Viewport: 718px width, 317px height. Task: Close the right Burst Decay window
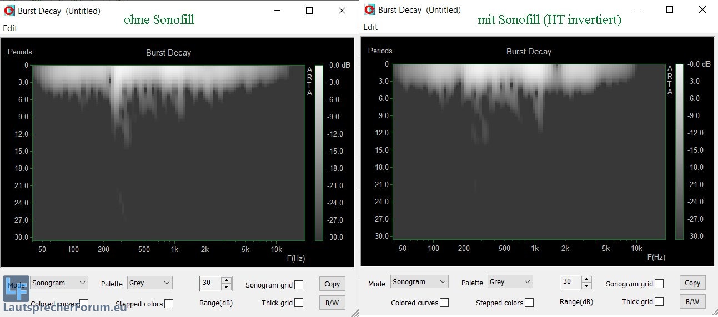point(702,9)
